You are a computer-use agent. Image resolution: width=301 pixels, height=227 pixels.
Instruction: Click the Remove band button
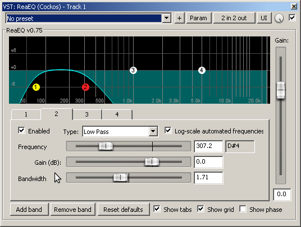pos(73,210)
